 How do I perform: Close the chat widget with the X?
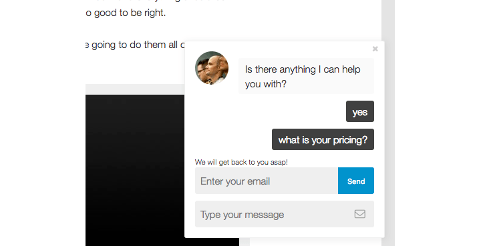point(375,49)
